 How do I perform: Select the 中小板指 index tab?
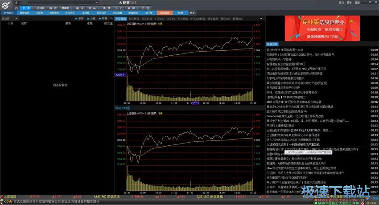pos(182,19)
